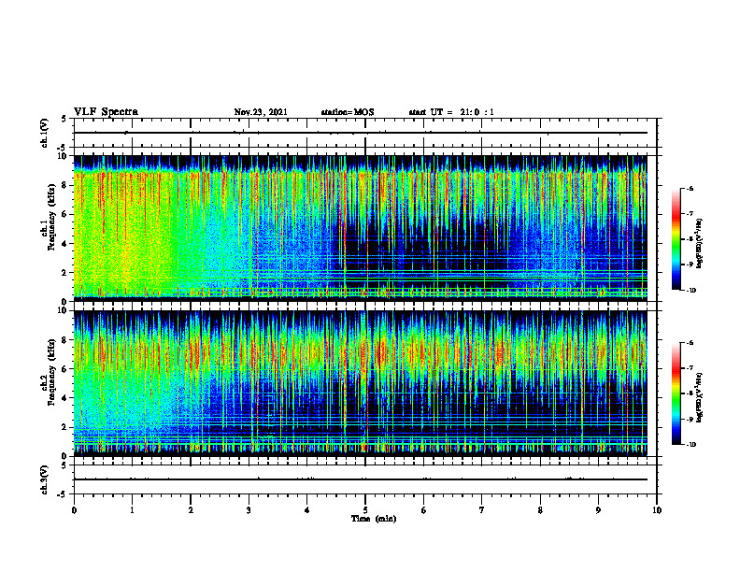Click the ch.1 colorbar log(PSD) units label

700,244
